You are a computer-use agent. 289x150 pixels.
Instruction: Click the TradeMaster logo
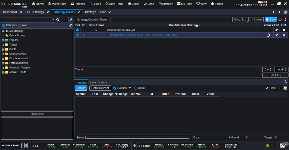[14, 5]
